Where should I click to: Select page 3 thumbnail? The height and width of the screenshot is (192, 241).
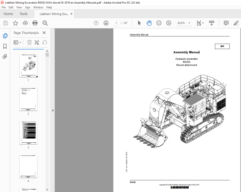28,133
